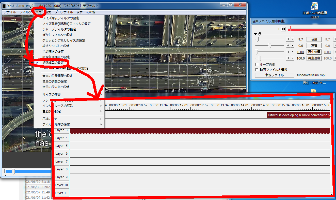Check 動画ファイルと連携 option
Viewport: 336px width, 200px height.
click(257, 70)
